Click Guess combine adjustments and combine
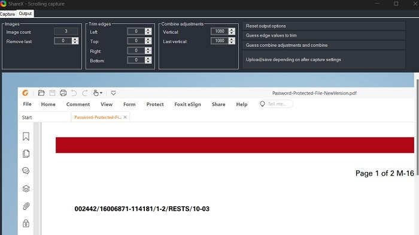This screenshot has height=235, width=419. coord(324,45)
